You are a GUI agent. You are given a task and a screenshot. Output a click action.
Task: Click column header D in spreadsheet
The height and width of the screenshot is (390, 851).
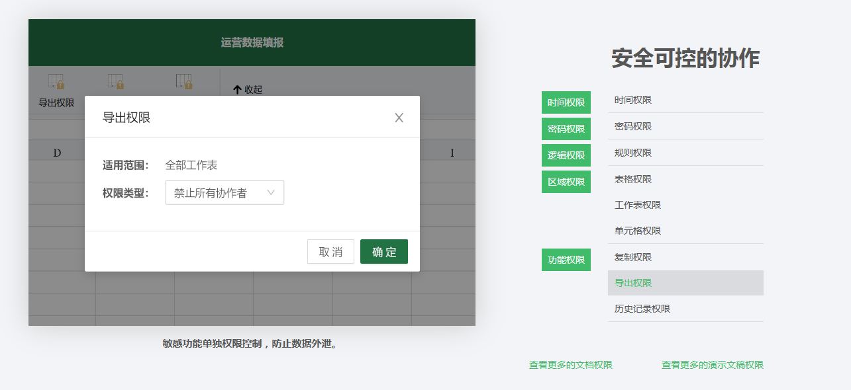57,153
